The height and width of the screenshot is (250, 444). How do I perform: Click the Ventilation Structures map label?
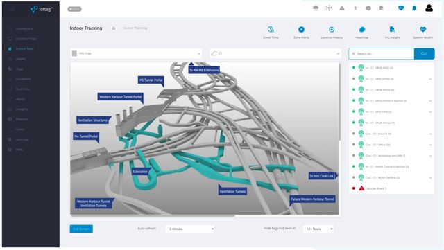tap(92, 120)
